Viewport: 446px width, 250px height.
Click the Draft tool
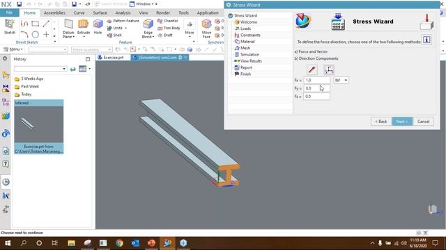165,35
